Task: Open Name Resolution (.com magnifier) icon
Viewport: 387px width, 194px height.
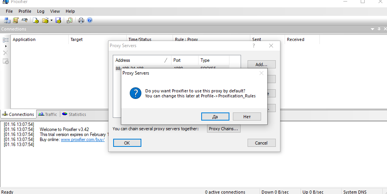Action: click(x=24, y=20)
